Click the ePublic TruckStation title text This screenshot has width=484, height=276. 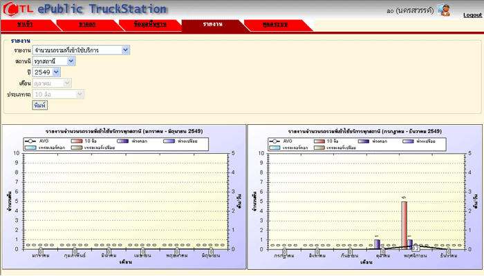102,9
